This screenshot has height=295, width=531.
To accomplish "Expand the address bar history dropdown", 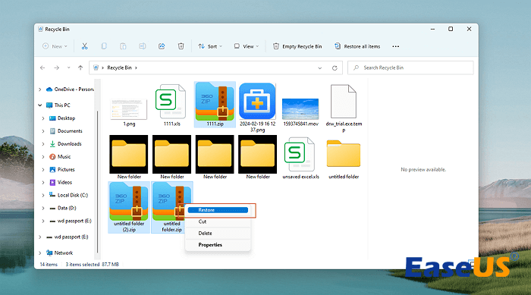I will (319, 67).
